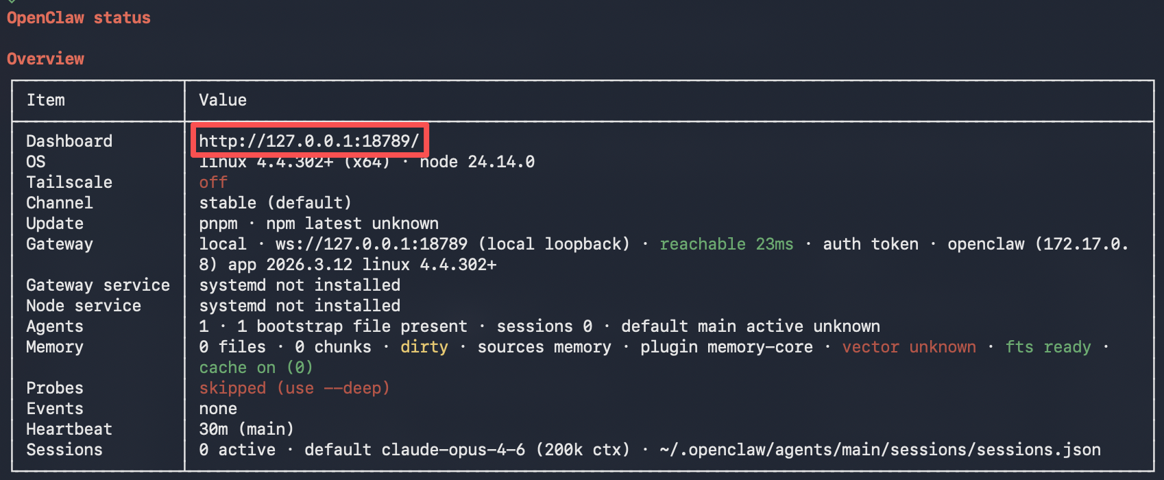
Task: Click the "pnpm · npm latest unknown" update value
Action: 318,224
